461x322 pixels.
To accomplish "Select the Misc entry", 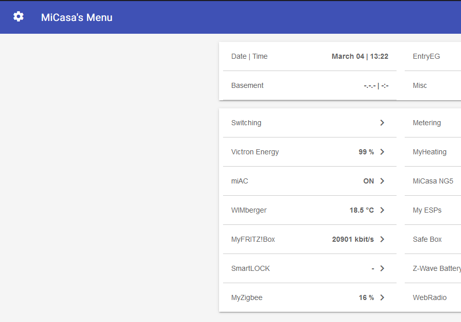I will coord(420,85).
